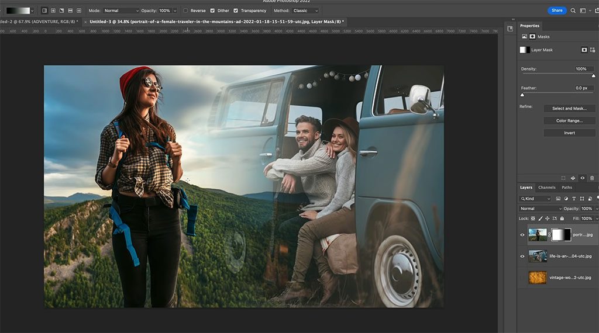Close the Untitled-3 document tab
The height and width of the screenshot is (333, 599).
[85, 22]
